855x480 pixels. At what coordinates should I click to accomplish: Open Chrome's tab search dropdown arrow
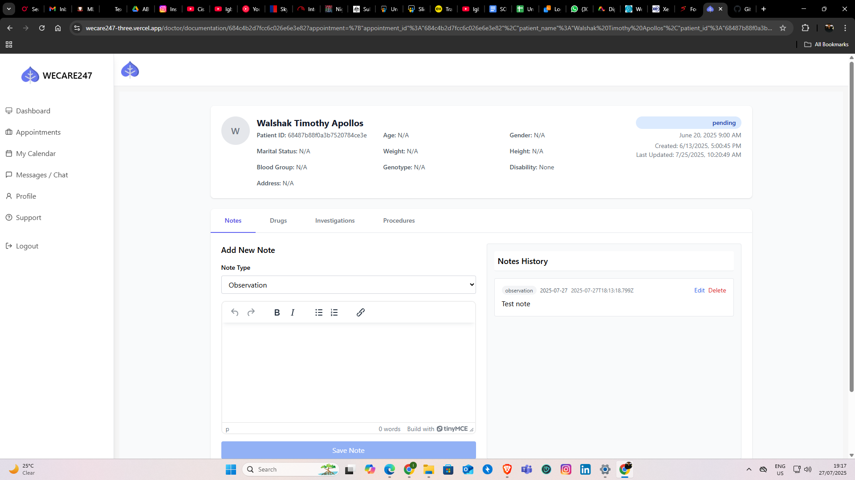[x=9, y=9]
